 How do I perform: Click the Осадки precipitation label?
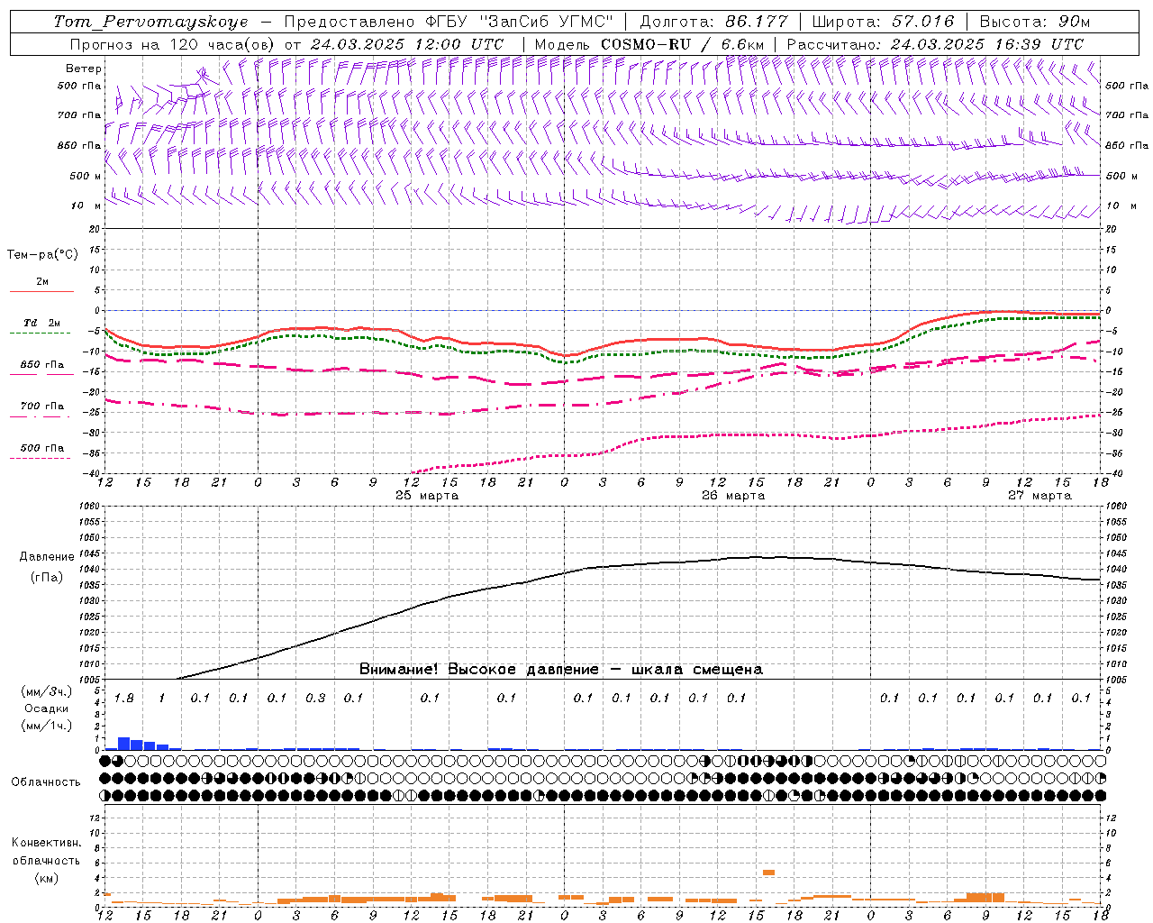tap(47, 708)
